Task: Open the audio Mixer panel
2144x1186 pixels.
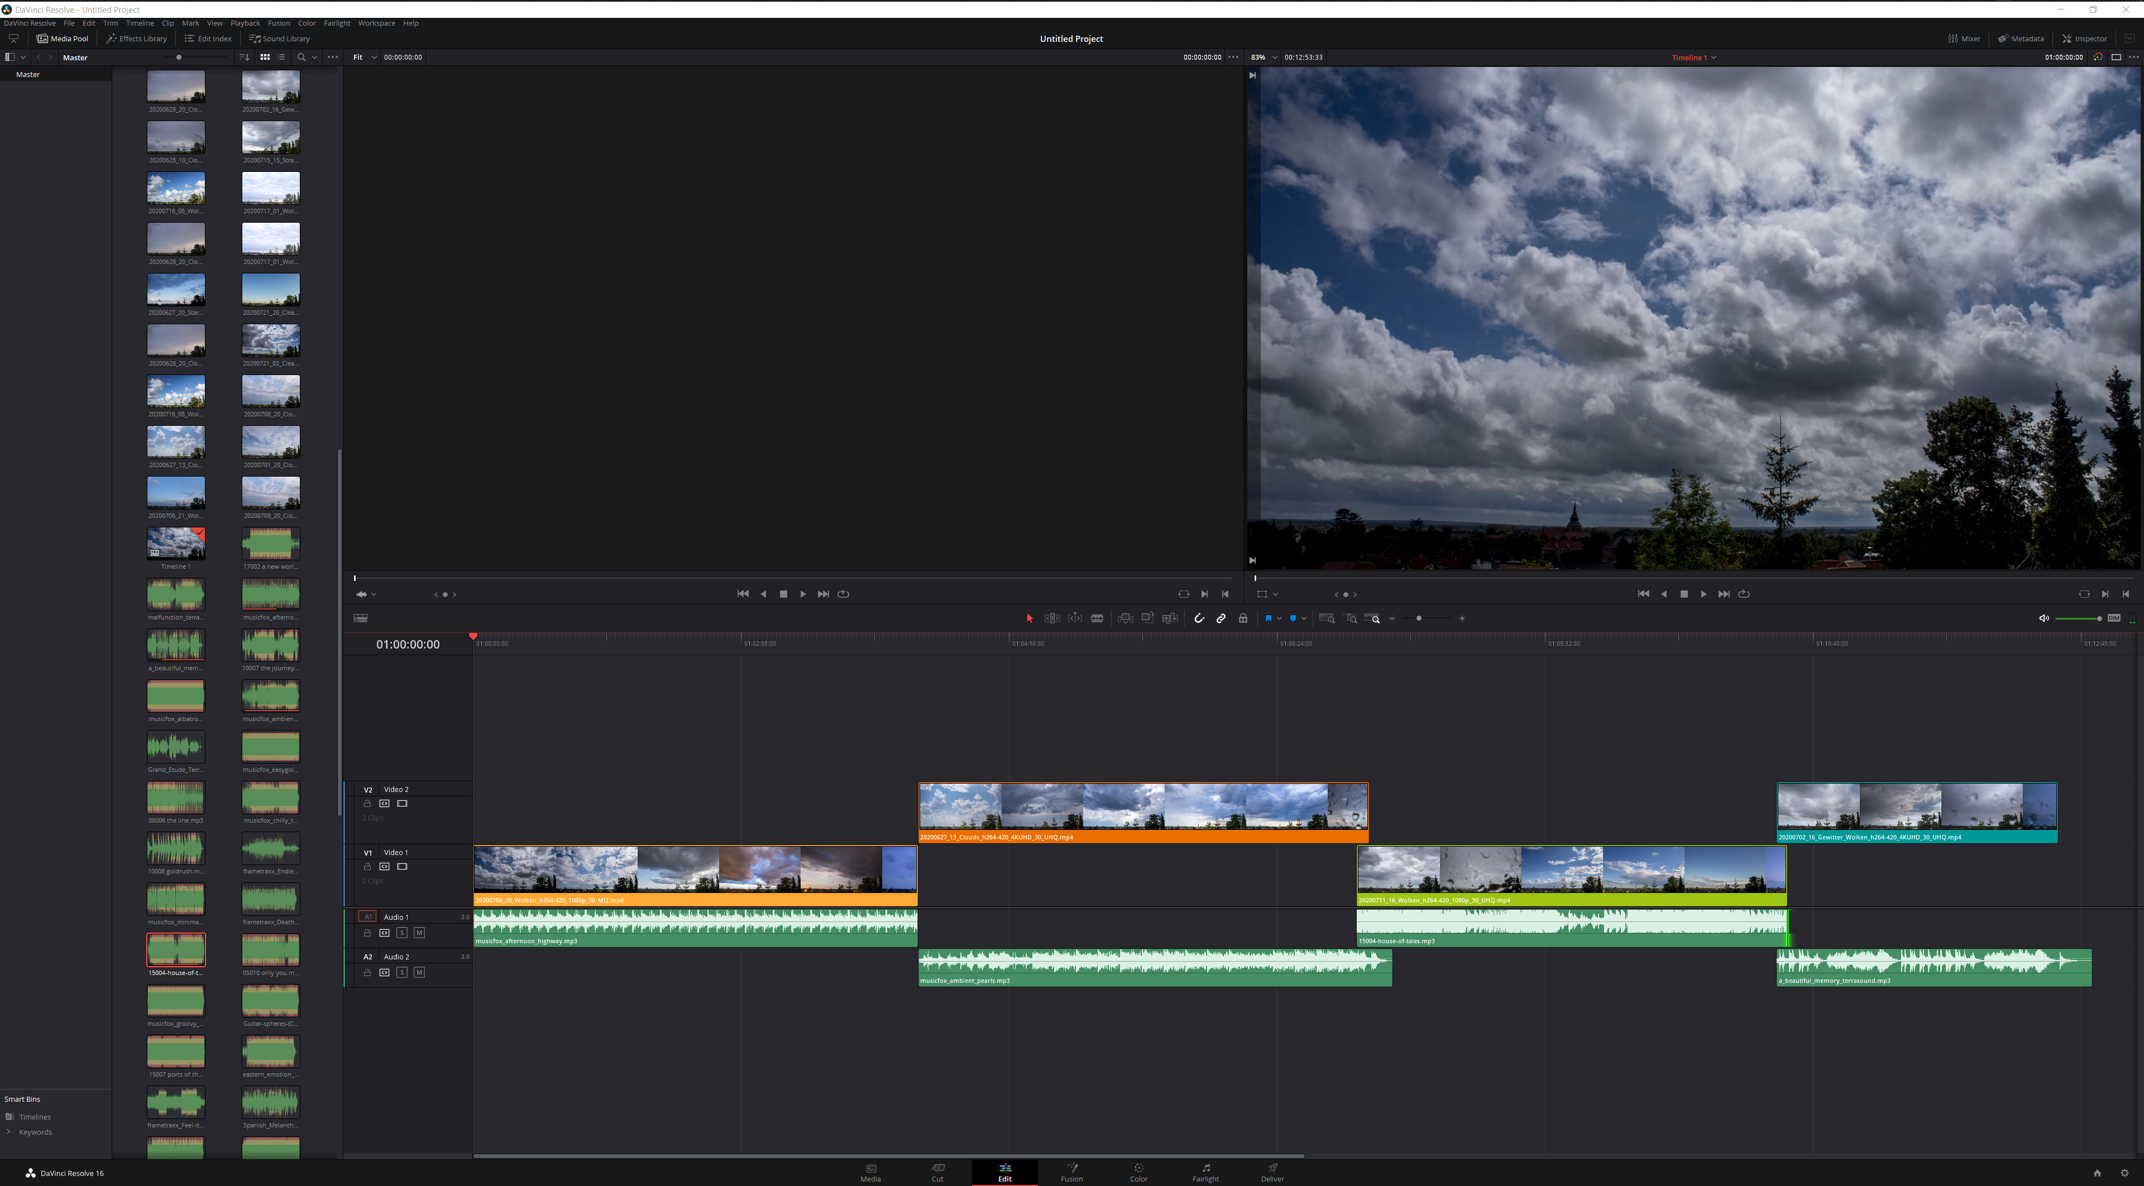Action: click(1964, 39)
